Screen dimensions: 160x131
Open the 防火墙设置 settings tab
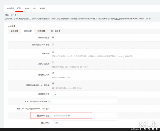click(55, 31)
